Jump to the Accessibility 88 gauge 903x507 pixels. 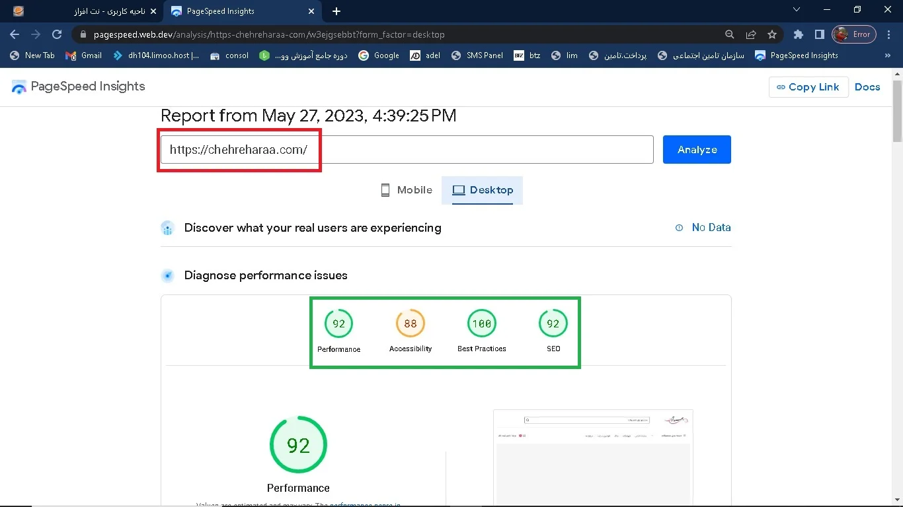tap(411, 332)
